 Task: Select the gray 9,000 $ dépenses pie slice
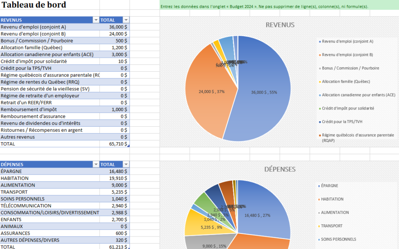[x=211, y=242]
